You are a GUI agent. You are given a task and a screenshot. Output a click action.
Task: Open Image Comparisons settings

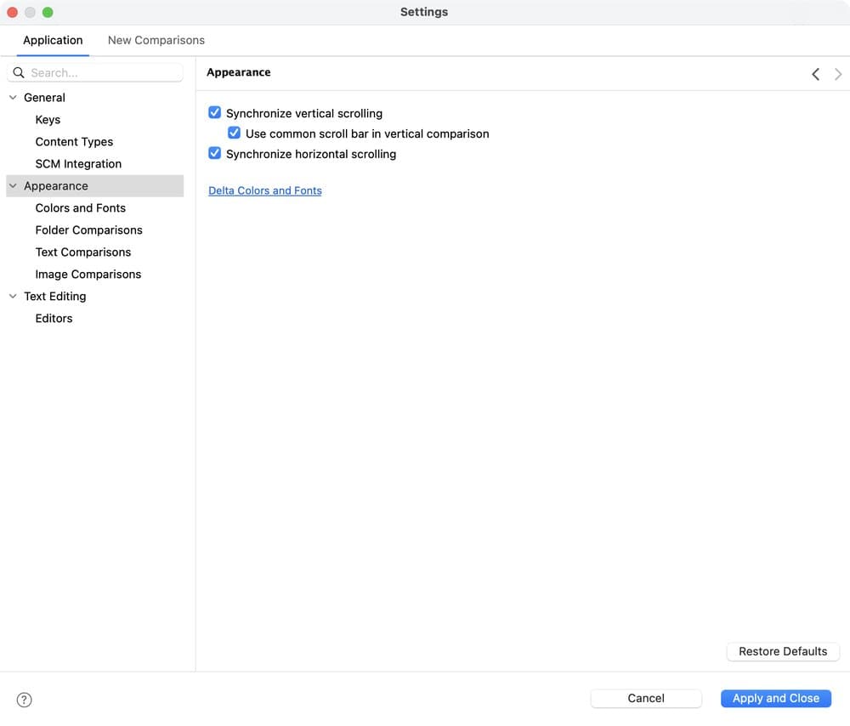click(x=88, y=275)
